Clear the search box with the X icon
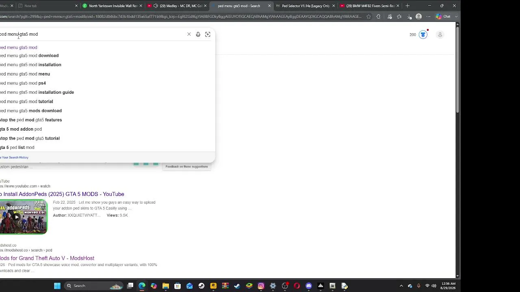This screenshot has height=292, width=520. pos(189,34)
